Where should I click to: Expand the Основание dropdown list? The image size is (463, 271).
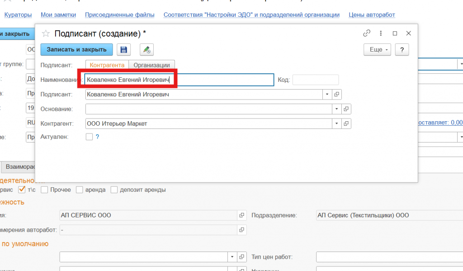click(336, 109)
